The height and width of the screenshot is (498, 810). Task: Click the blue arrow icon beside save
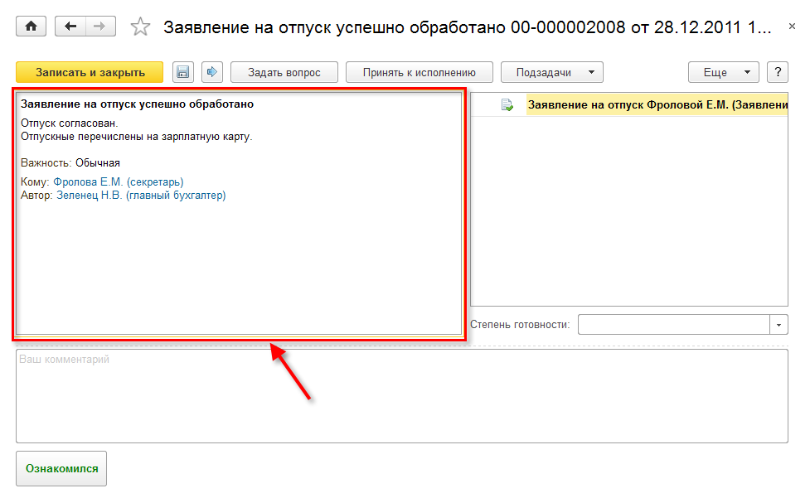211,72
